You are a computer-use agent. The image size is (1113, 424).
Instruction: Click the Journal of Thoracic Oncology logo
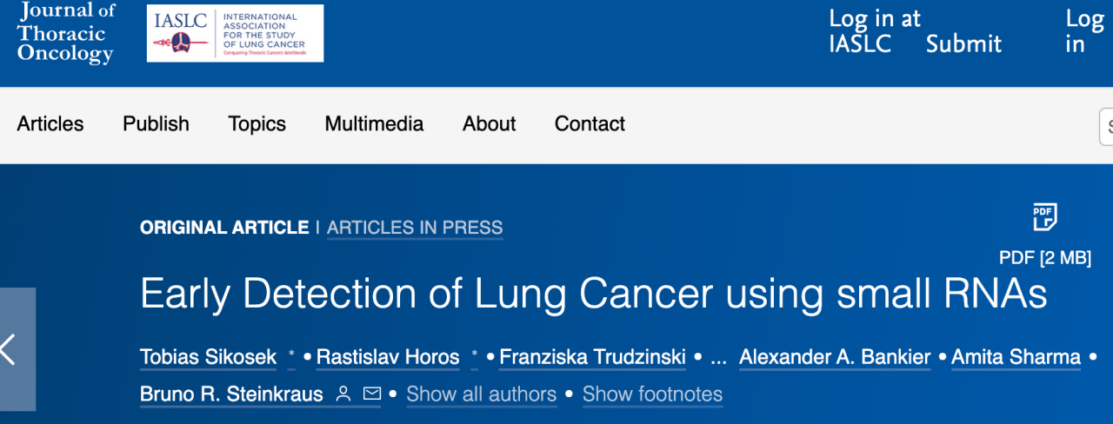[66, 34]
